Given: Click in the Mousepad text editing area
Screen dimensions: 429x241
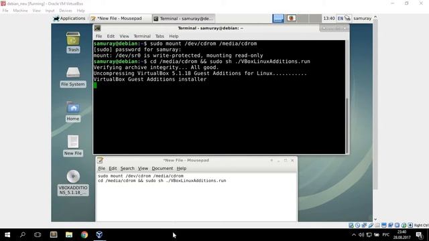Looking at the screenshot, I should click(x=196, y=197).
